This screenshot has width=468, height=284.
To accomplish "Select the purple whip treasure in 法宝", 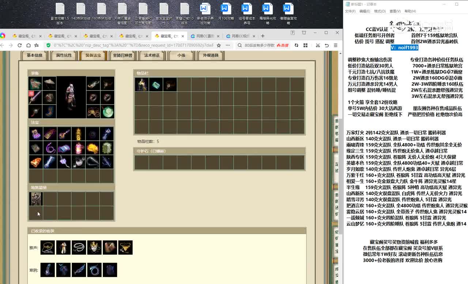I will pos(50,148).
